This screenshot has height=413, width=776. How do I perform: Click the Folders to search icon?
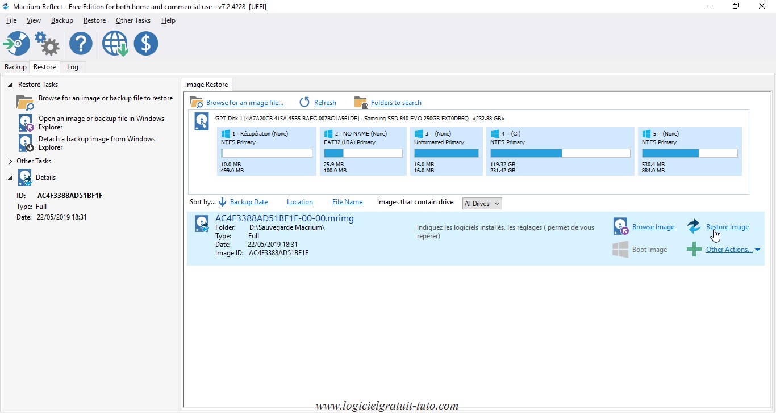[361, 102]
